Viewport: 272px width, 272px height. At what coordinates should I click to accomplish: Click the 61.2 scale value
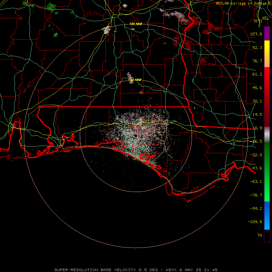coord(257,74)
